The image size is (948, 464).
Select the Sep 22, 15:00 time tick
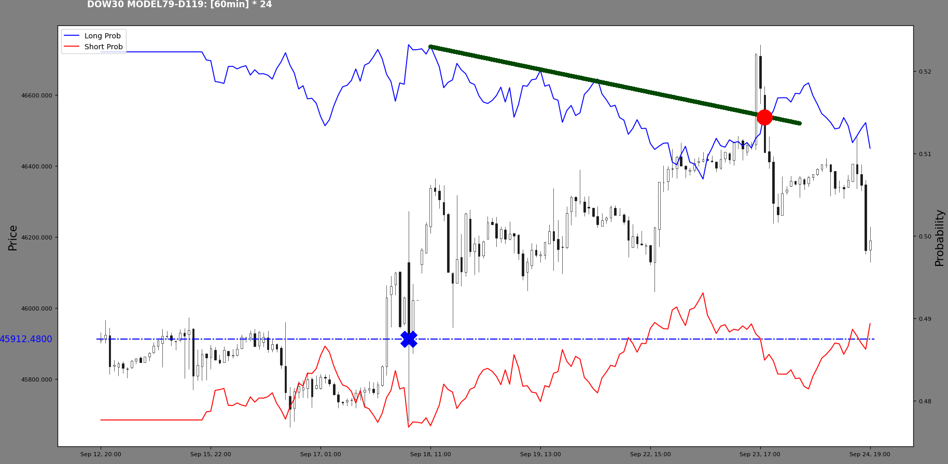click(x=650, y=455)
